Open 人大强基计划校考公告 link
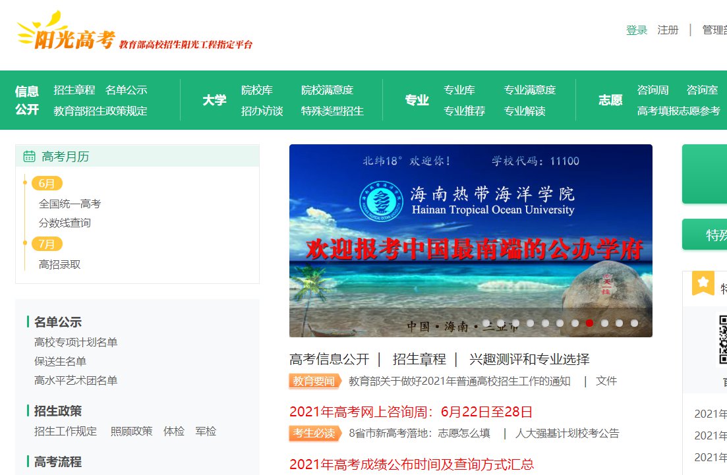Screen dimensions: 727x475 point(567,433)
